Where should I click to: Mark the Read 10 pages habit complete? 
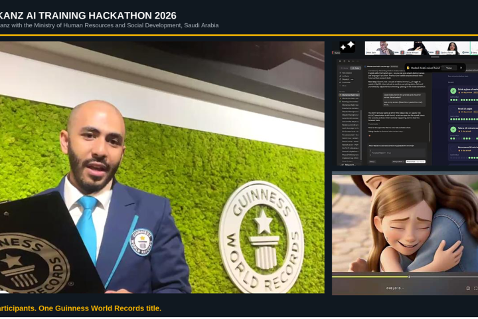[453, 110]
